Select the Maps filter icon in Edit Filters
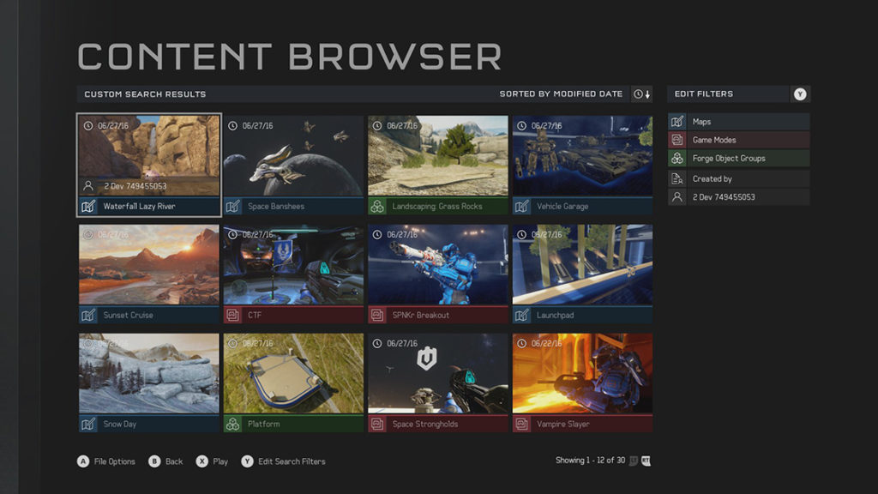The width and height of the screenshot is (878, 494). click(677, 120)
